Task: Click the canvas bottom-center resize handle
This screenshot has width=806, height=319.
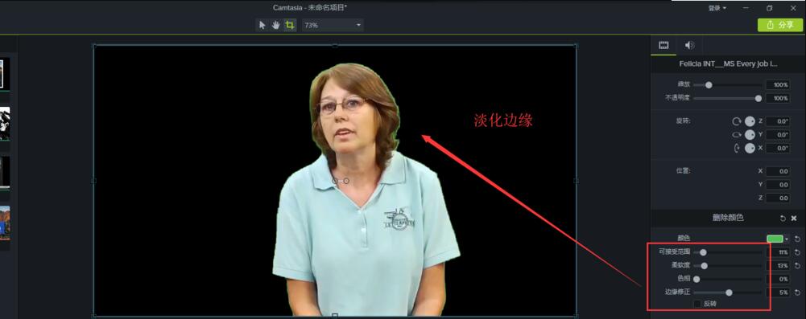Action: (335, 316)
